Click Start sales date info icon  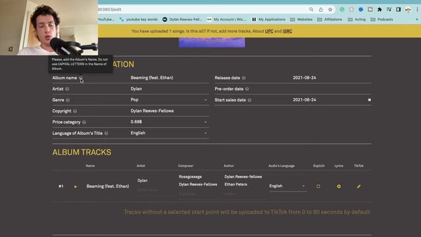tap(249, 100)
